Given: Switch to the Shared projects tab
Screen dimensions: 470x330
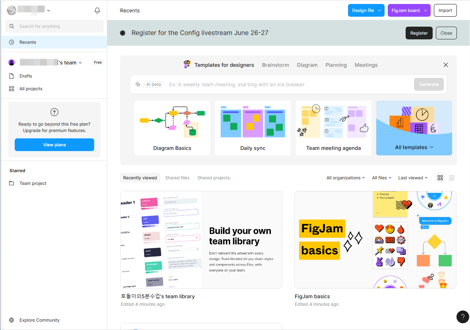Looking at the screenshot, I should 213,178.
